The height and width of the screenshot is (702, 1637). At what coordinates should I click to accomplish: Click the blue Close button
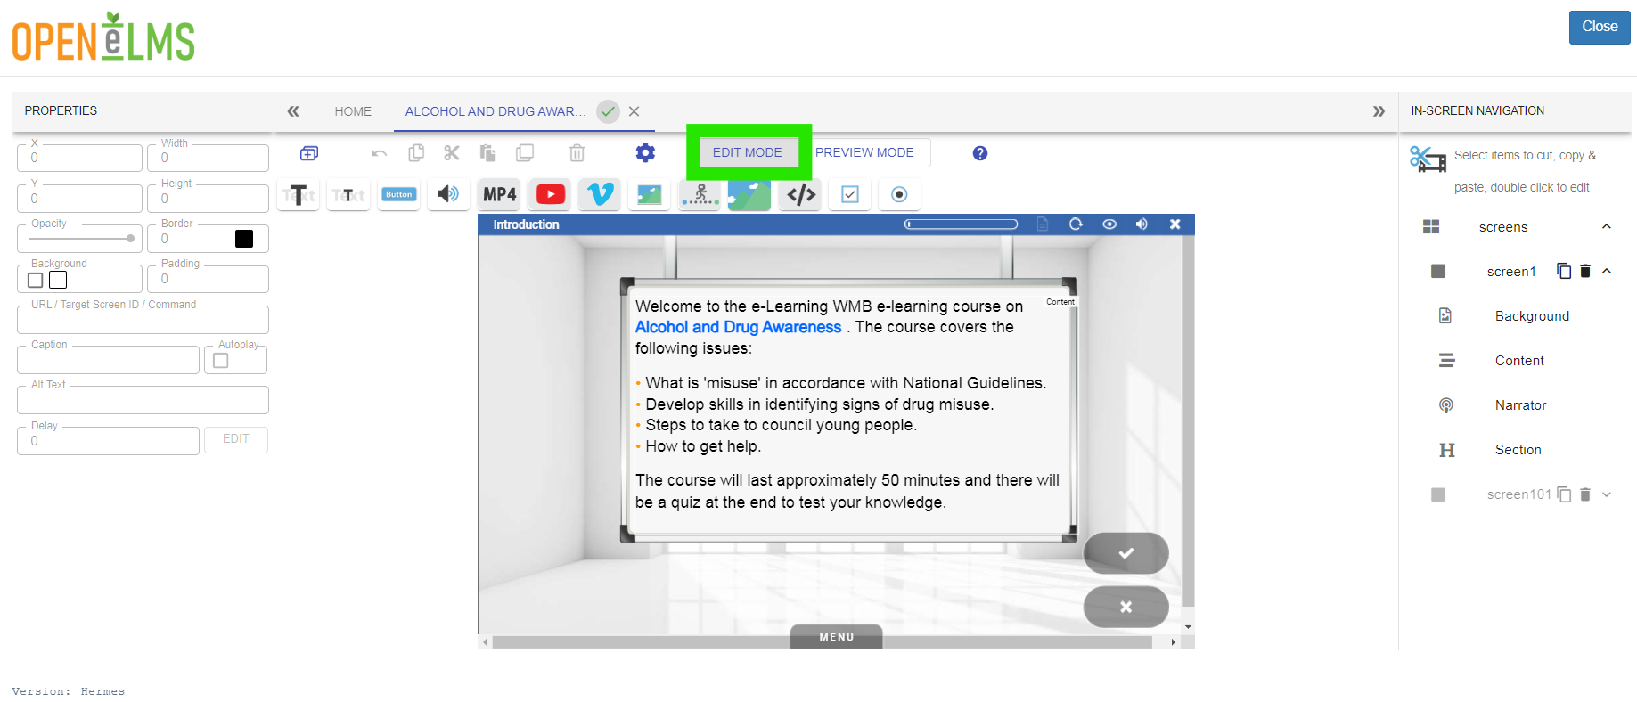point(1600,27)
